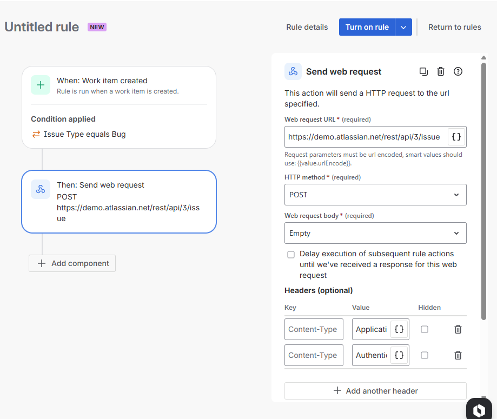Open help for Send web request
The image size is (497, 419).
[458, 71]
